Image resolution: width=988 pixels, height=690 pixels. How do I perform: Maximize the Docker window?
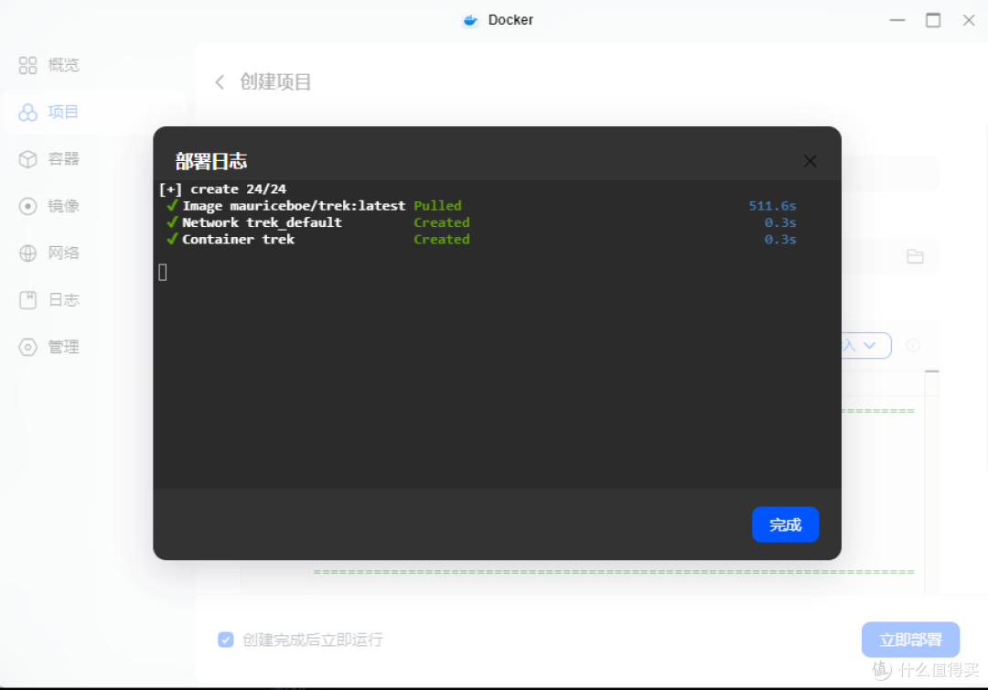pyautogui.click(x=933, y=20)
